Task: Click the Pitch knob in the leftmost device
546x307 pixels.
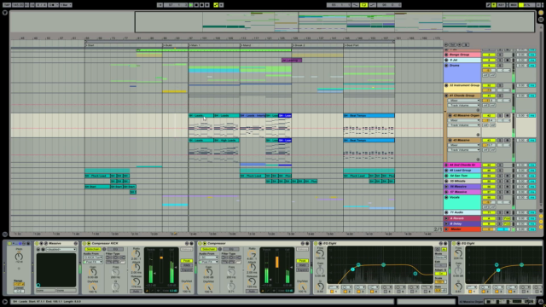Action: (x=19, y=257)
